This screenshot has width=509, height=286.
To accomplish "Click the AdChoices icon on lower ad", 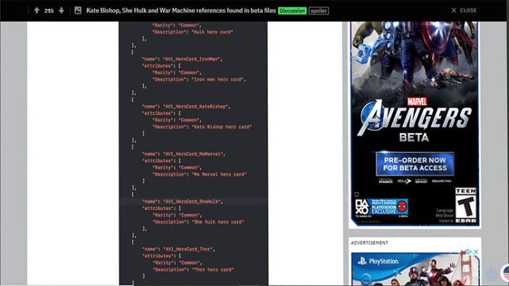I will point(476,253).
